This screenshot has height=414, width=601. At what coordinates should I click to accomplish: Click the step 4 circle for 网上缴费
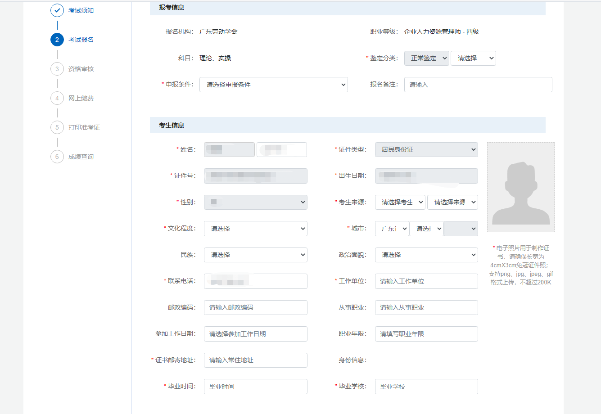[x=57, y=98]
